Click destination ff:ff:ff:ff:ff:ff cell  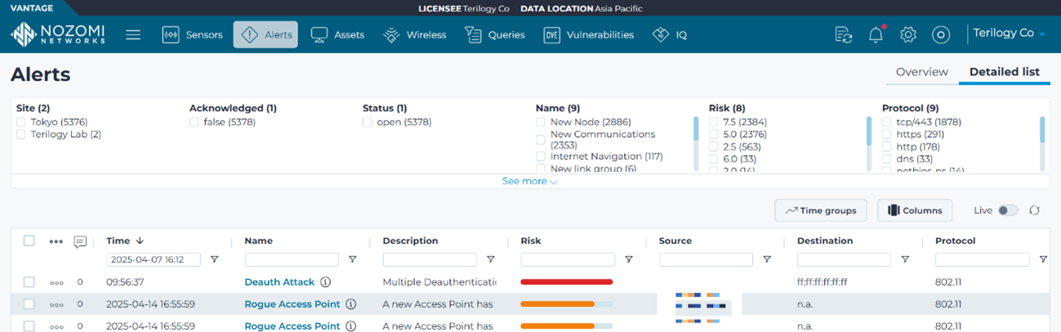click(x=822, y=282)
